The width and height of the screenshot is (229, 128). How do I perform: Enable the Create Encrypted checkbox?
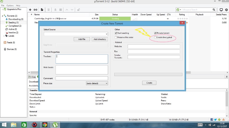pyautogui.click(x=156, y=37)
